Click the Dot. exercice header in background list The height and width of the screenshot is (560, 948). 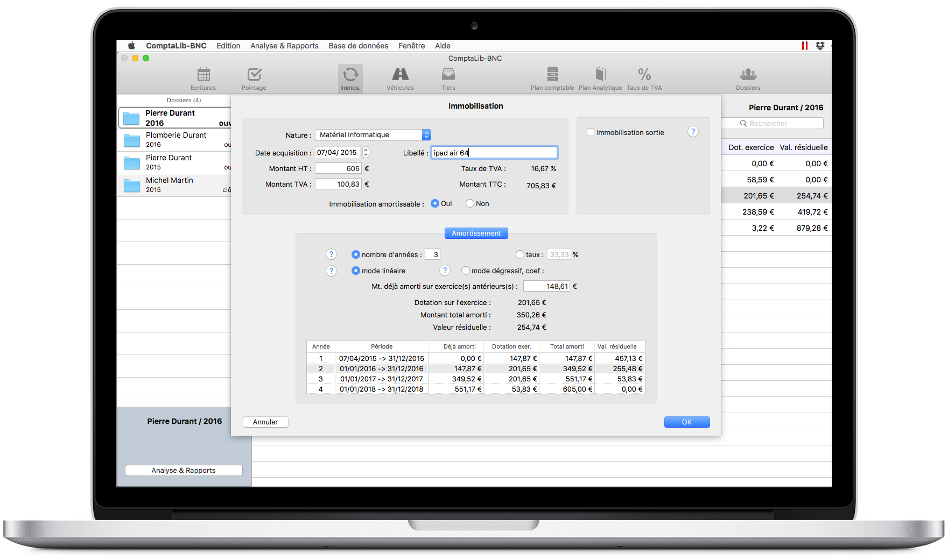[x=751, y=147]
